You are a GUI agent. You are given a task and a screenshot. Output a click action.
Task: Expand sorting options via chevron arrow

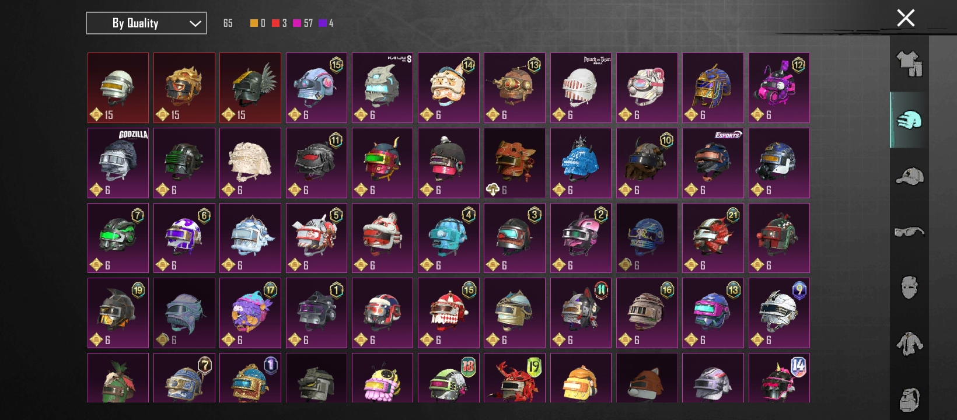[x=195, y=24]
